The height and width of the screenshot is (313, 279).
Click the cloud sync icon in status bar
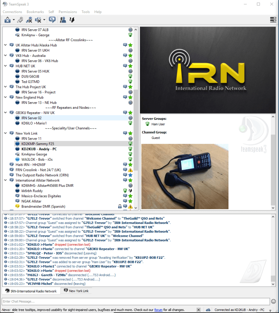pos(208,310)
